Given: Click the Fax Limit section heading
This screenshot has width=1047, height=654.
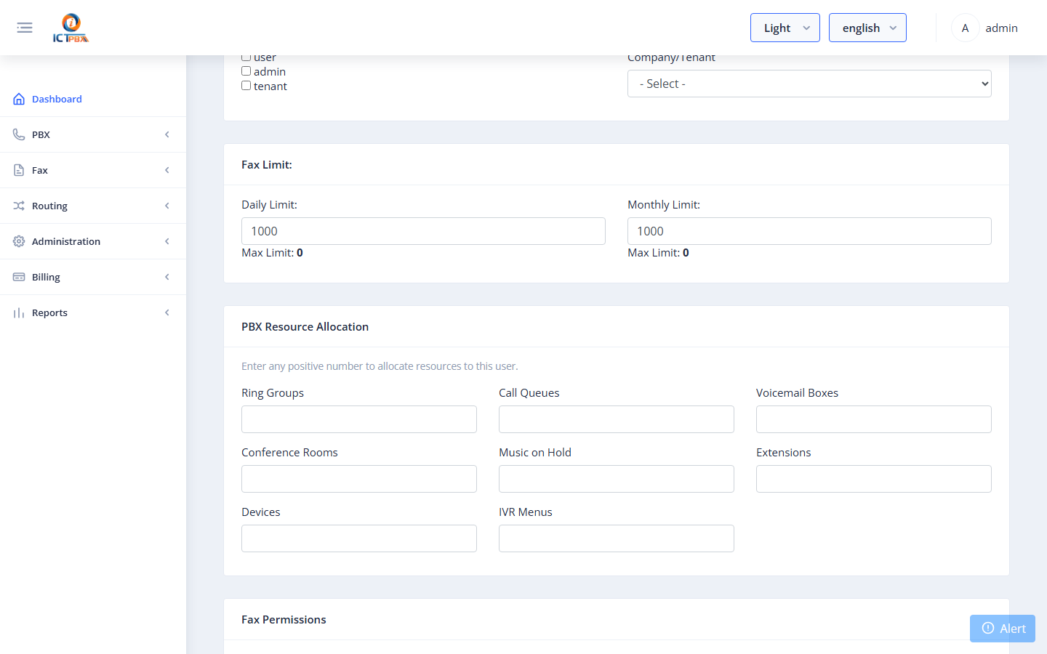Looking at the screenshot, I should (x=267, y=165).
